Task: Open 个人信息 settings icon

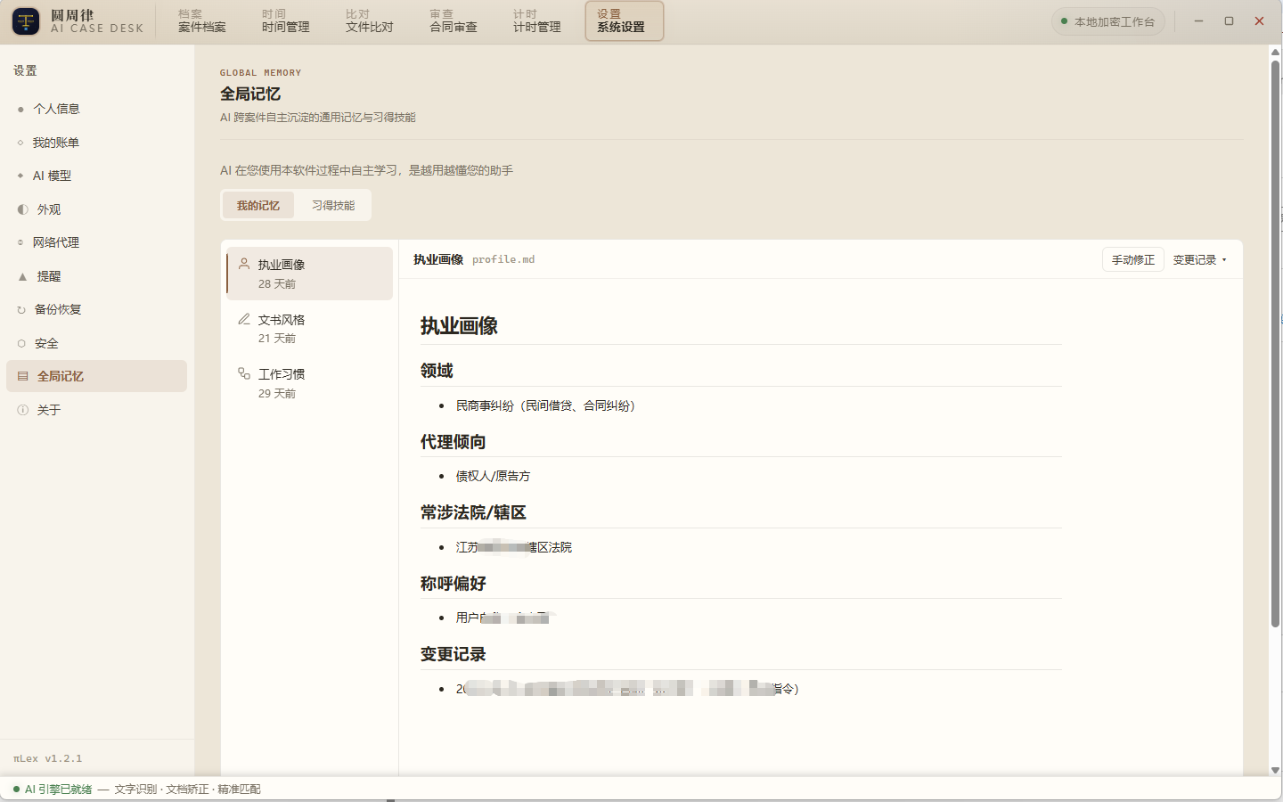Action: (x=20, y=109)
